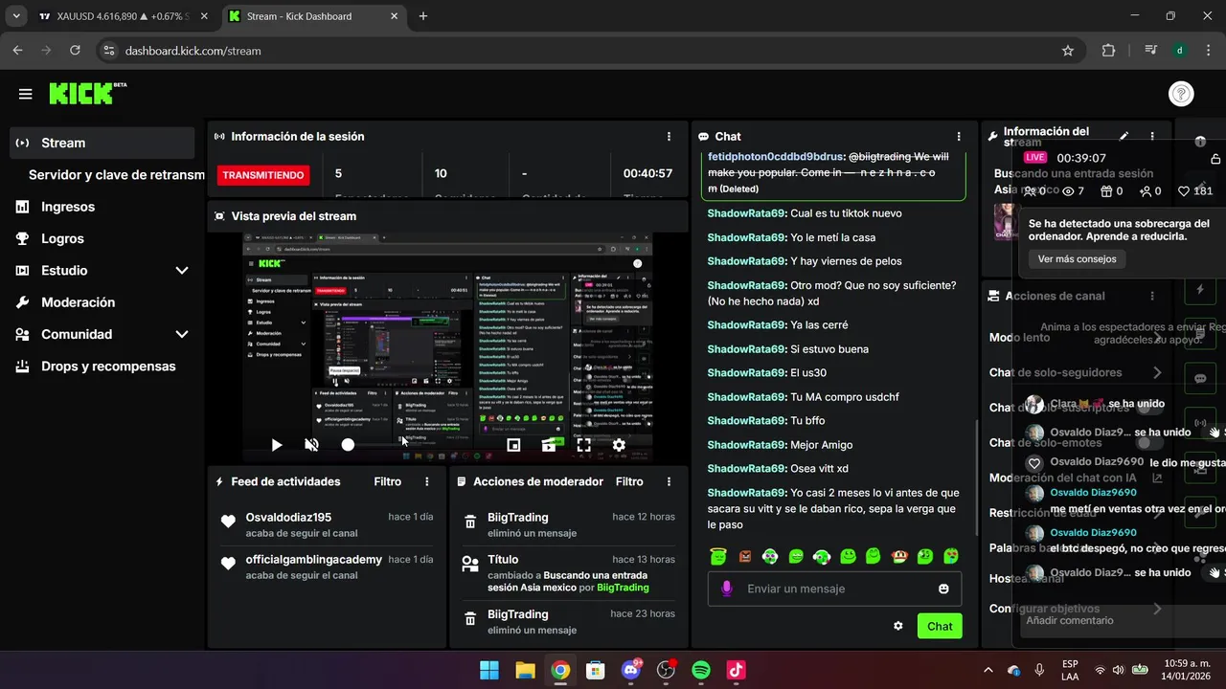Open Configurar objetivos chevron
This screenshot has width=1226, height=689.
click(1157, 609)
